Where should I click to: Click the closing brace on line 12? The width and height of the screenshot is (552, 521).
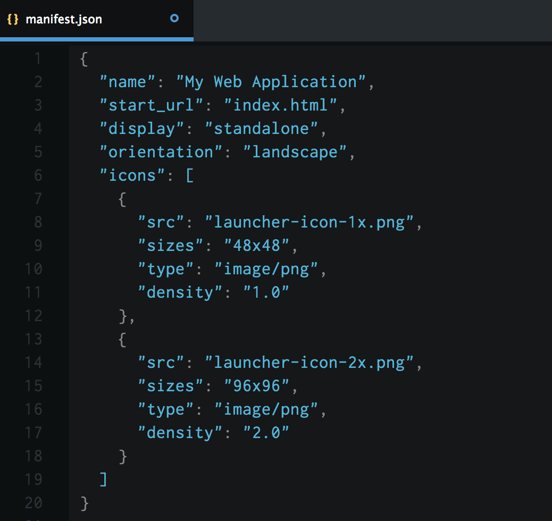click(x=122, y=316)
